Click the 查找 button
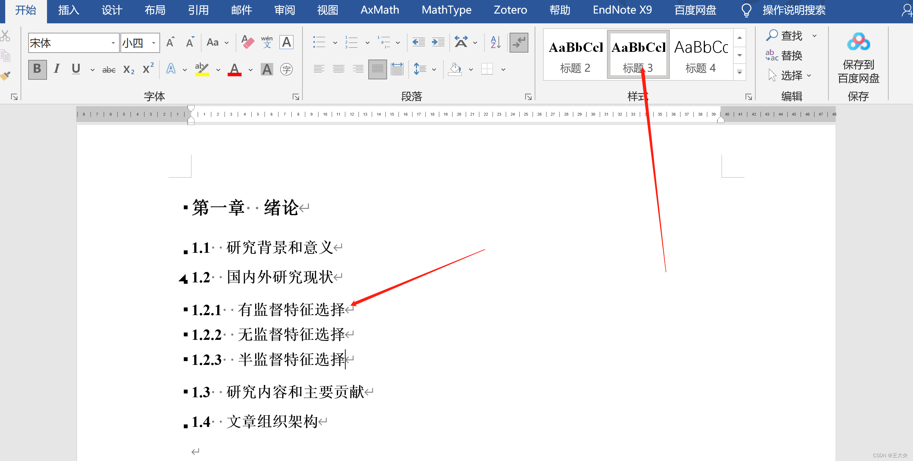This screenshot has height=461, width=913. pyautogui.click(x=784, y=36)
